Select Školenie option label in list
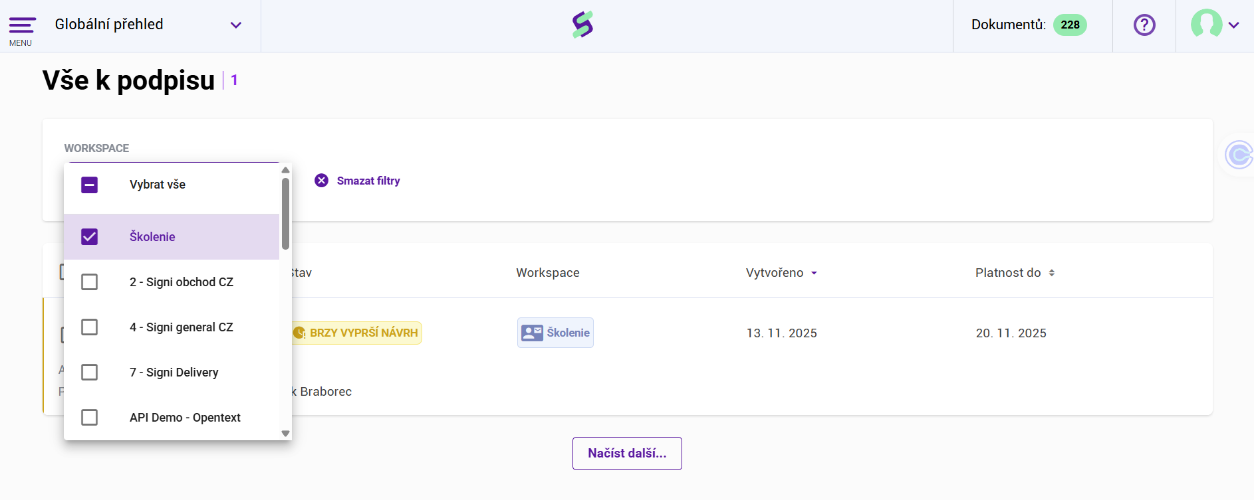1254x500 pixels. tap(152, 237)
